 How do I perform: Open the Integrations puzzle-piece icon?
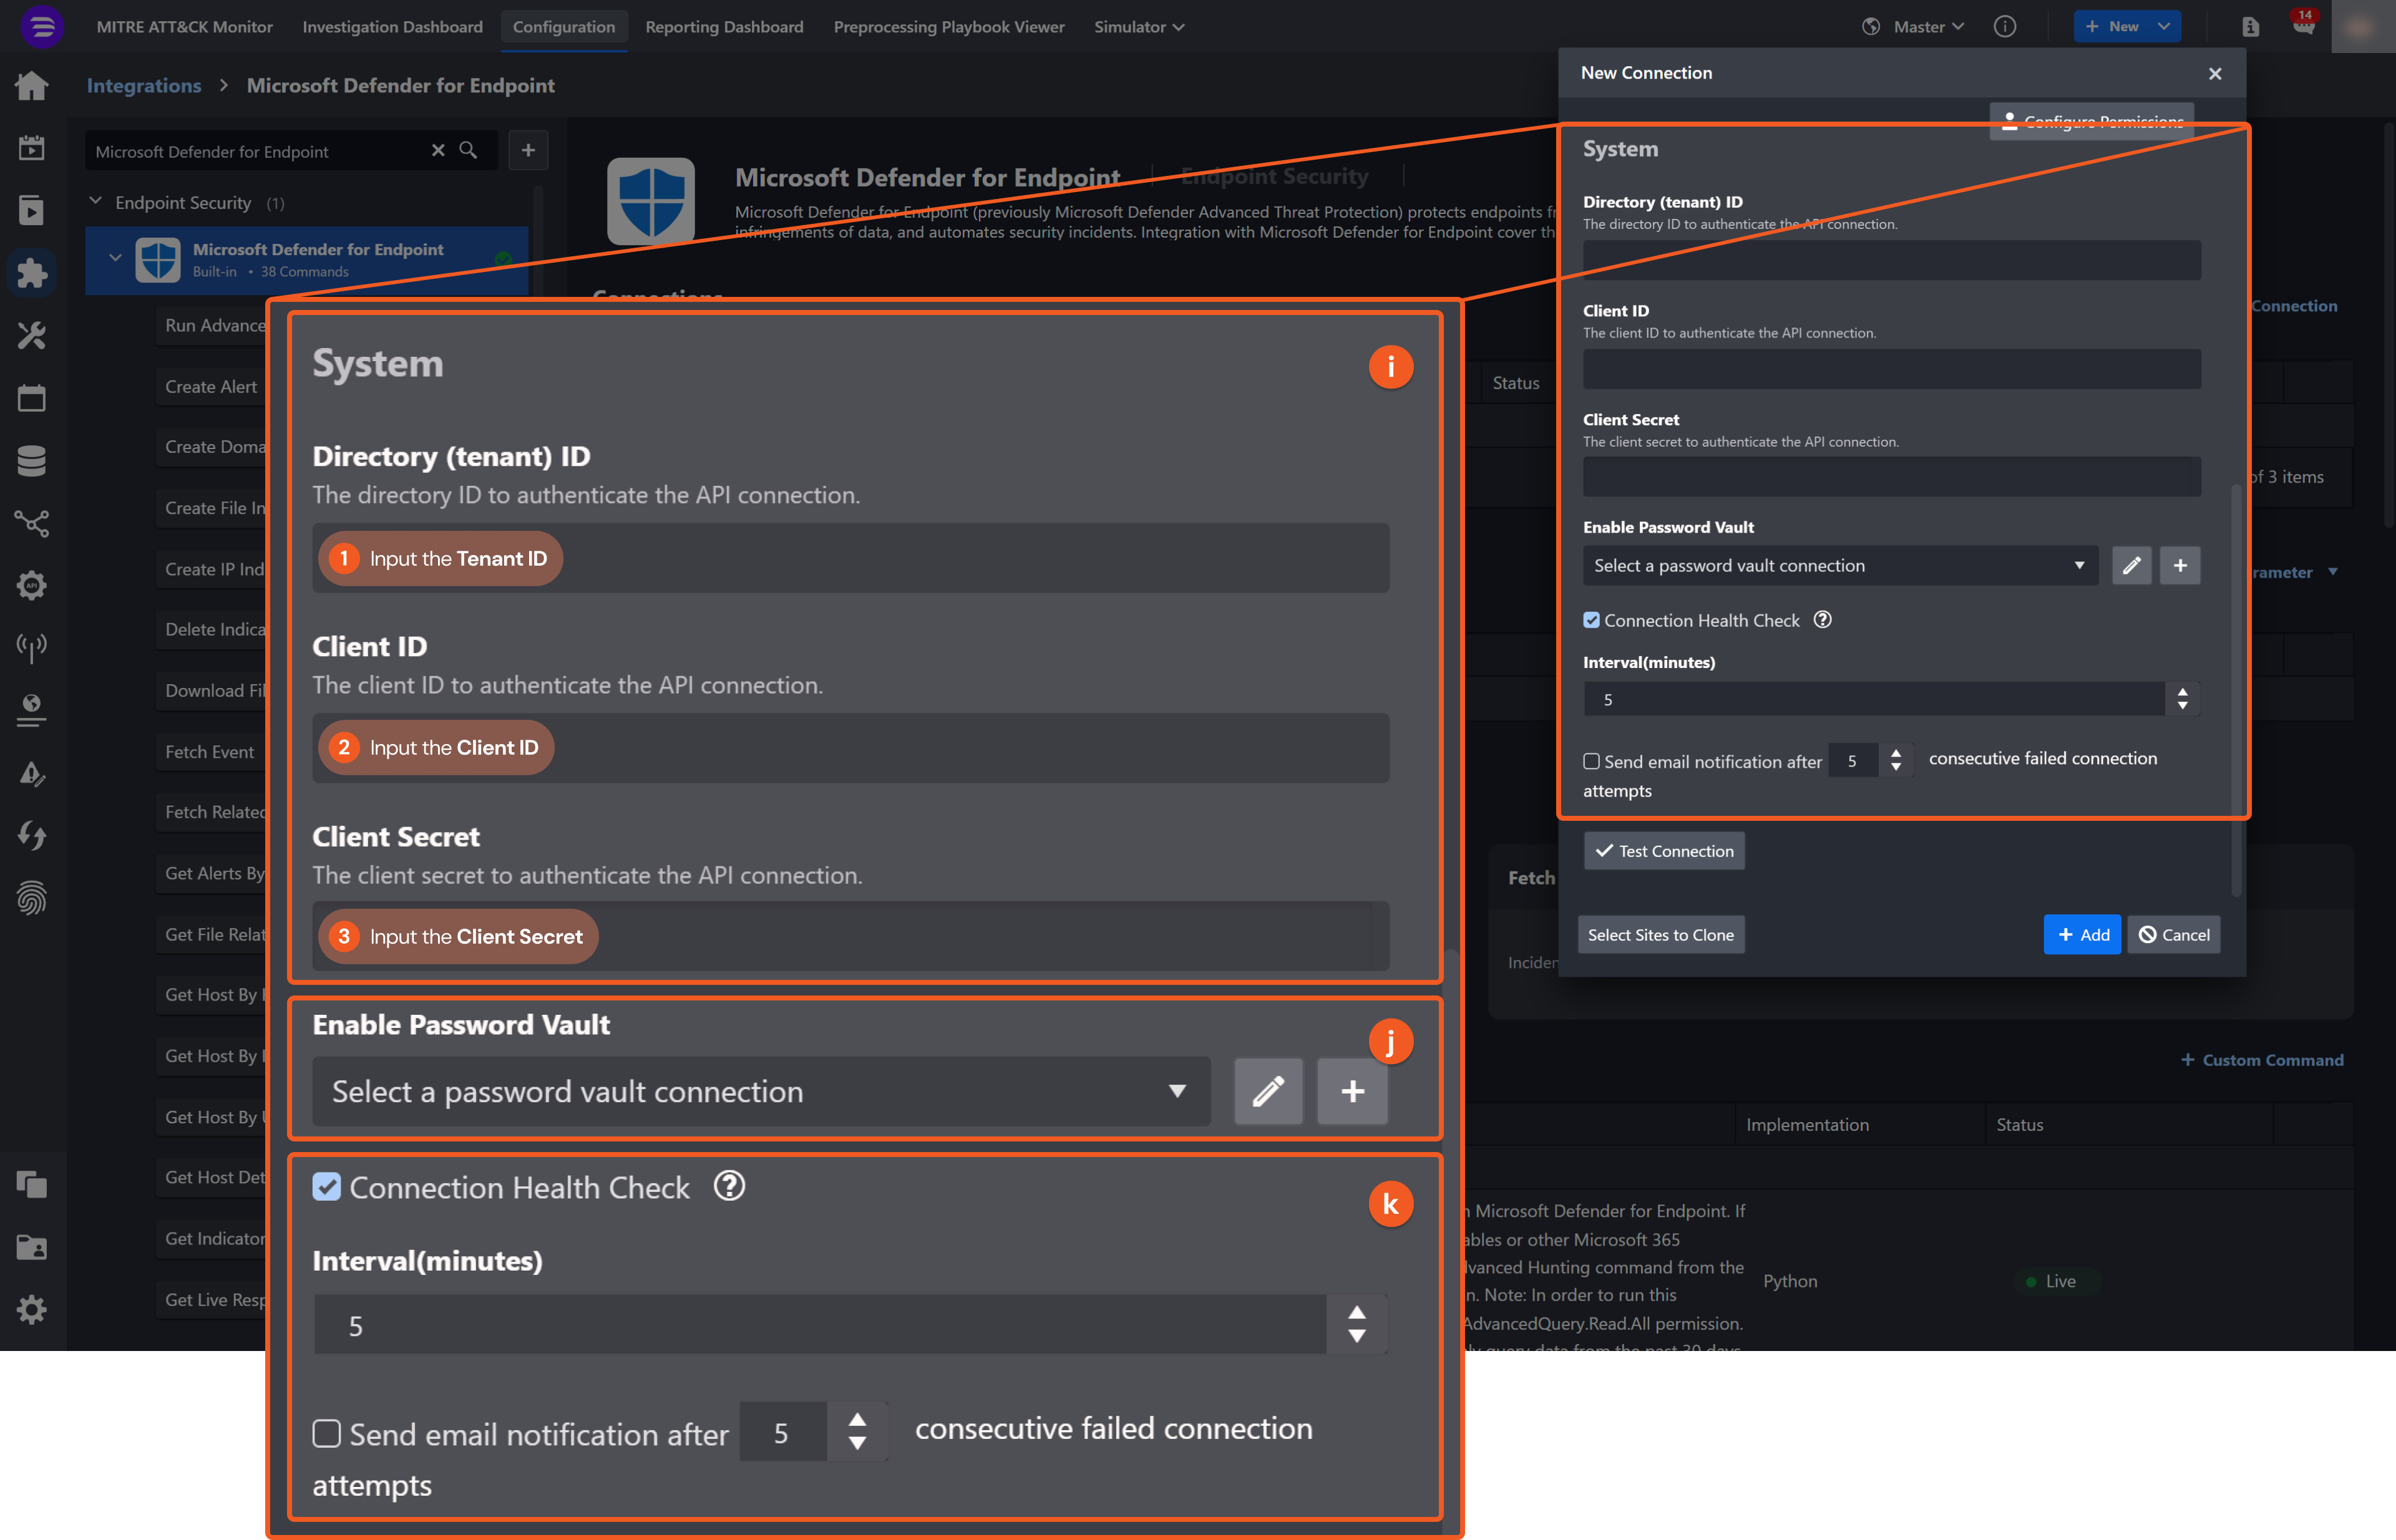click(x=31, y=272)
